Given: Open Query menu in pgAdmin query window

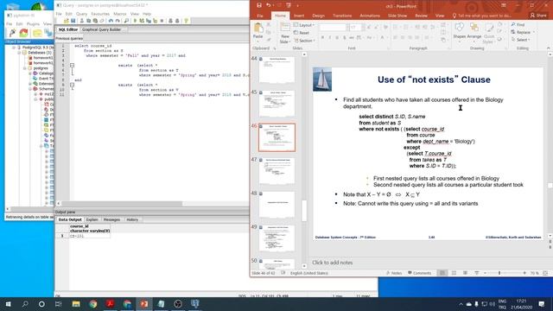Looking at the screenshot, I should (81, 14).
